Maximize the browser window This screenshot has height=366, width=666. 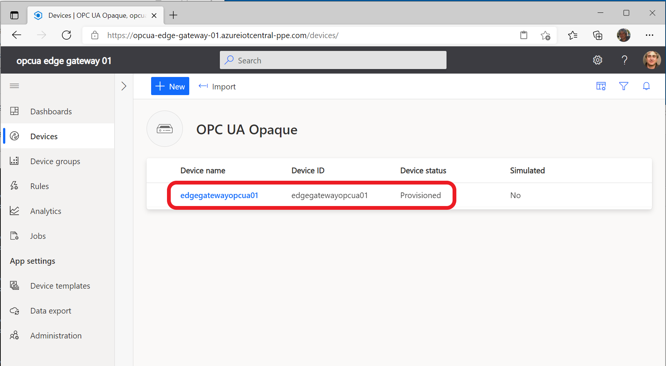626,13
